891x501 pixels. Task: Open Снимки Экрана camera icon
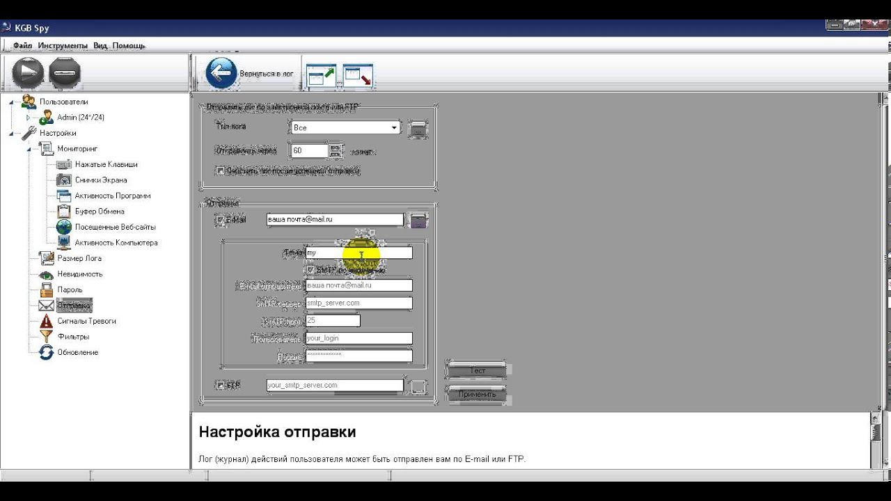pos(64,180)
